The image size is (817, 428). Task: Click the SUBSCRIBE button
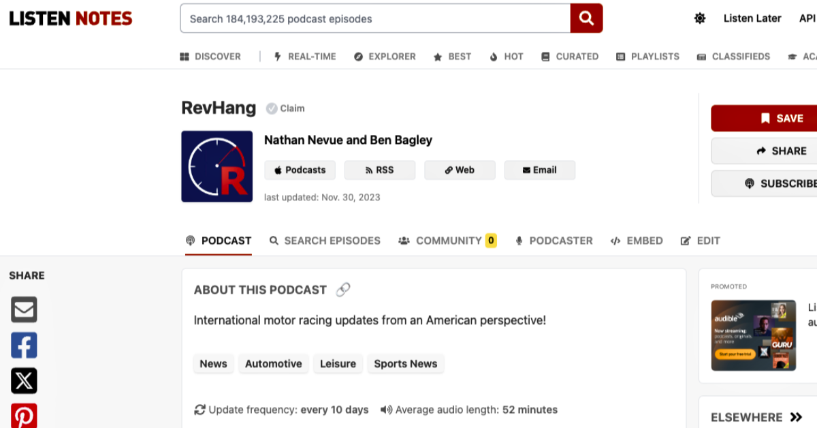click(764, 183)
